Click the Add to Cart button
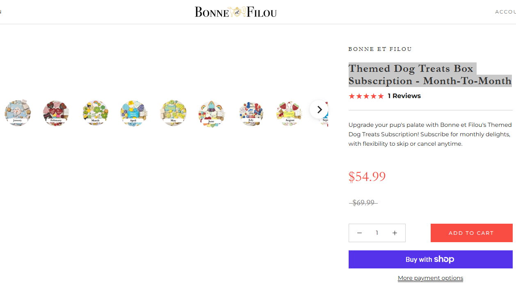The image size is (516, 291). (471, 233)
